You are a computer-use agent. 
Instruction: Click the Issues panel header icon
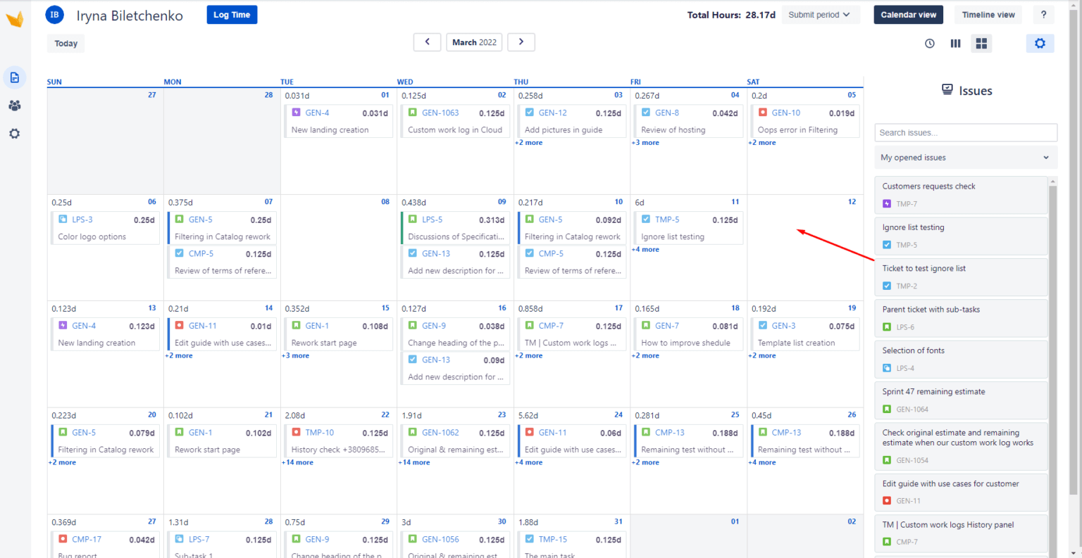click(x=947, y=89)
